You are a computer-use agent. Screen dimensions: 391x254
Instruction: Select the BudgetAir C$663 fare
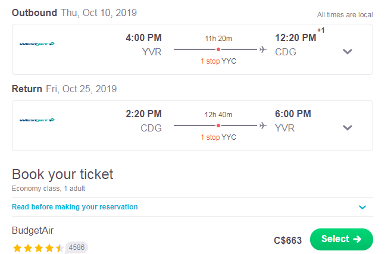click(342, 239)
